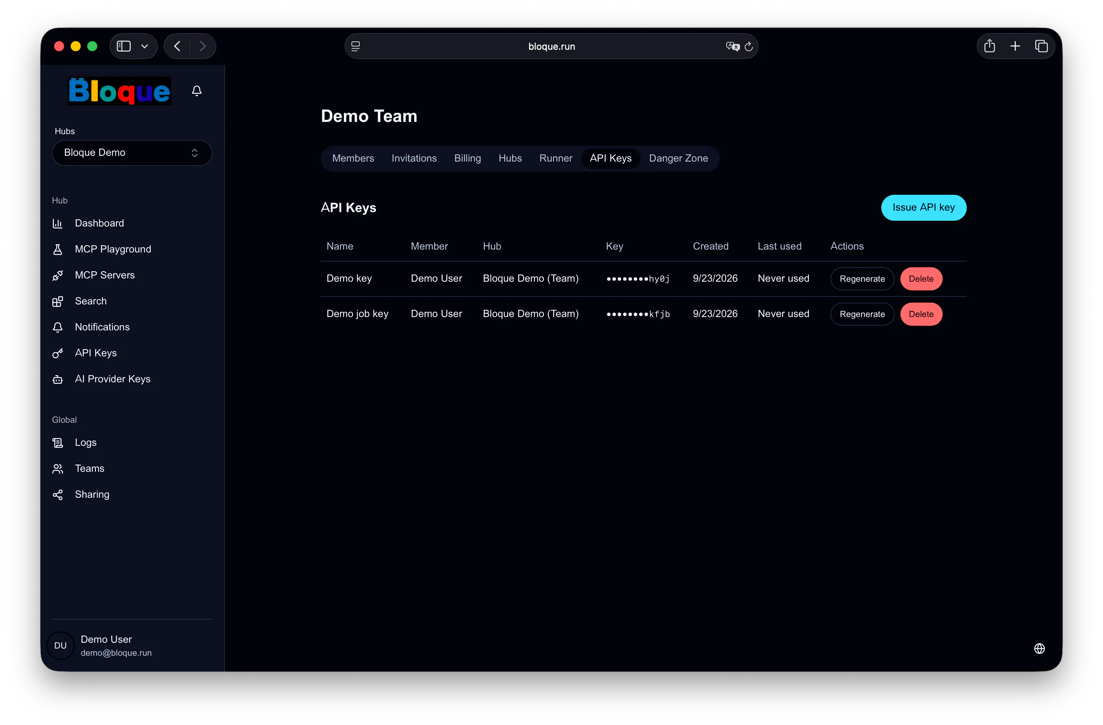Open the sidebar options chevron in toolbar
The width and height of the screenshot is (1103, 725).
tap(145, 47)
